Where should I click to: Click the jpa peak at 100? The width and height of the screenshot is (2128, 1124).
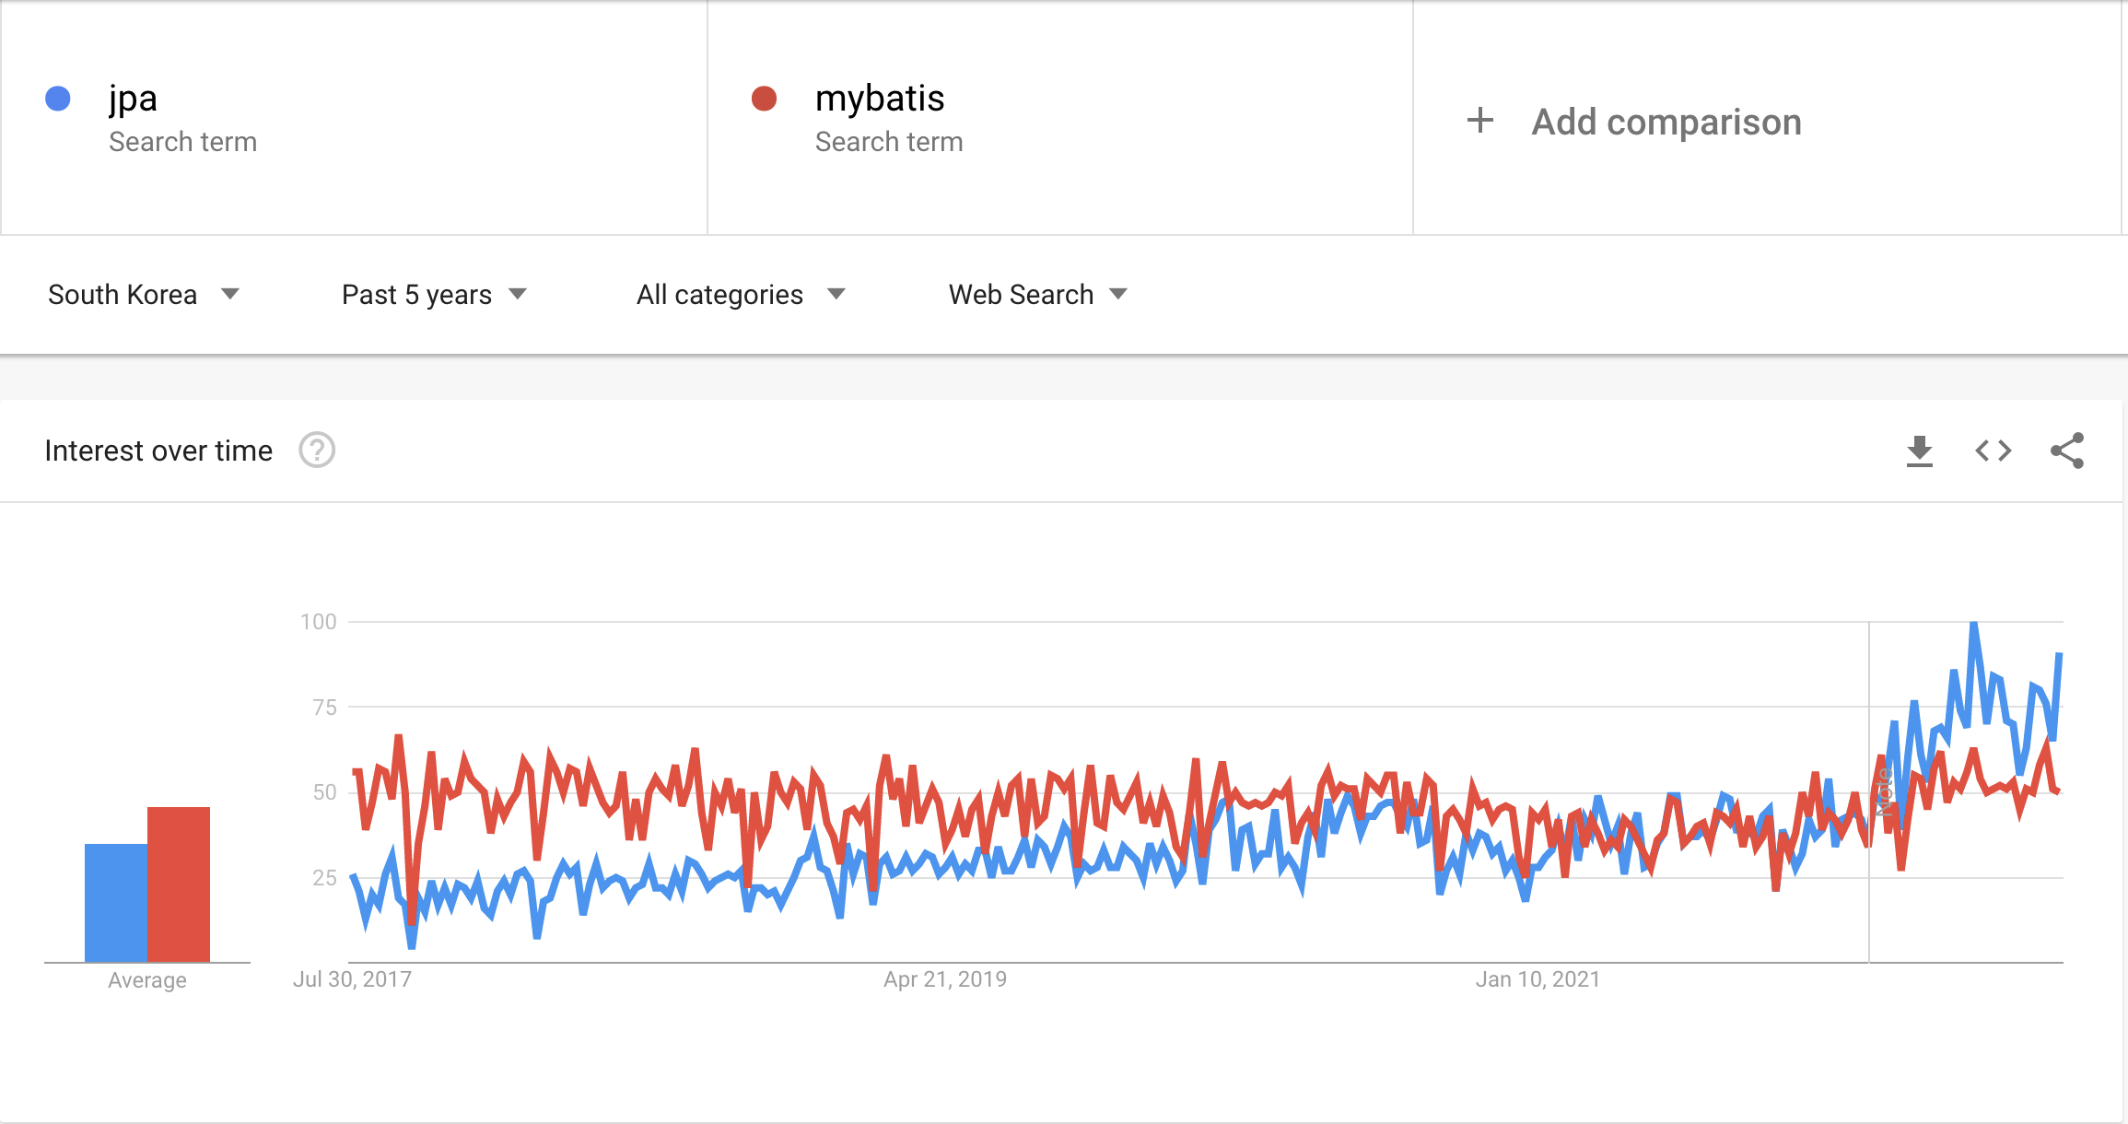pos(1973,625)
